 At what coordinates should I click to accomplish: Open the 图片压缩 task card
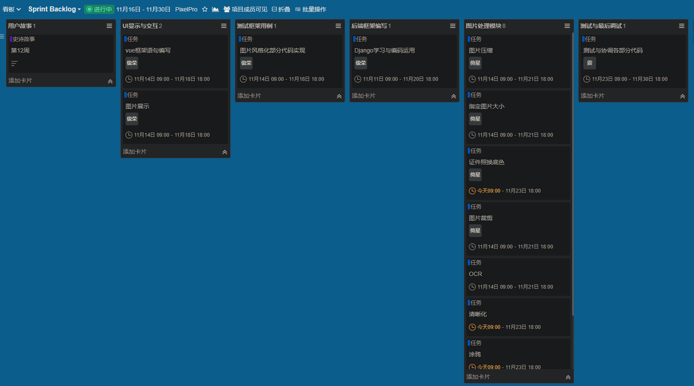(518, 61)
